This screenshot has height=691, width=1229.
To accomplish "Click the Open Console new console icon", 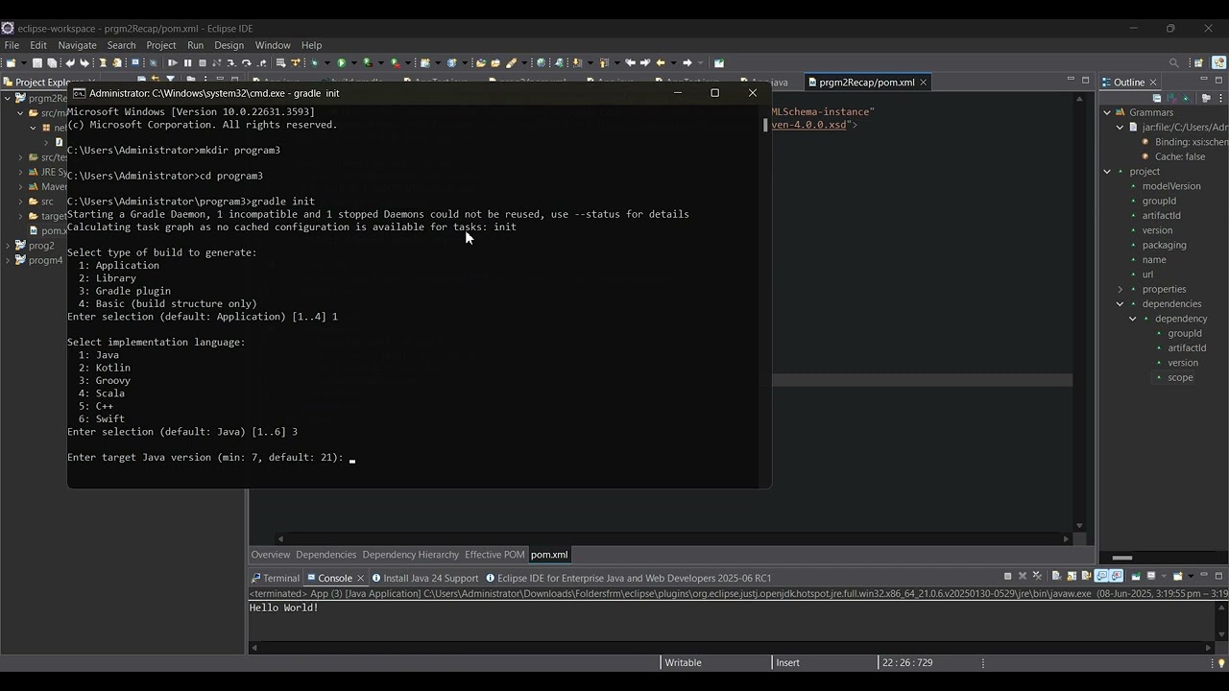I will pyautogui.click(x=1178, y=576).
